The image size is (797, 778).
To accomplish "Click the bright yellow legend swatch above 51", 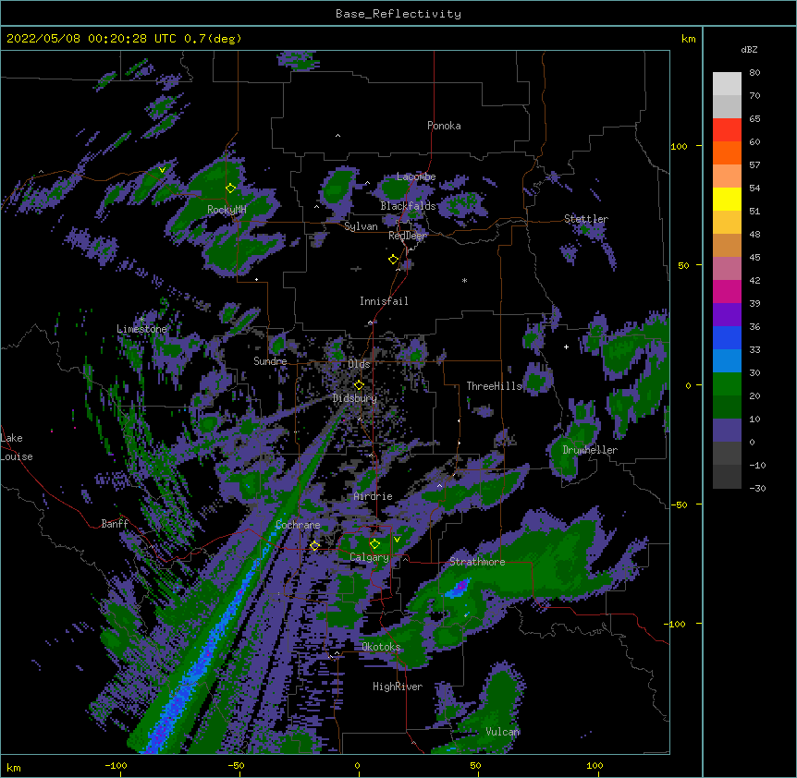I will (727, 199).
